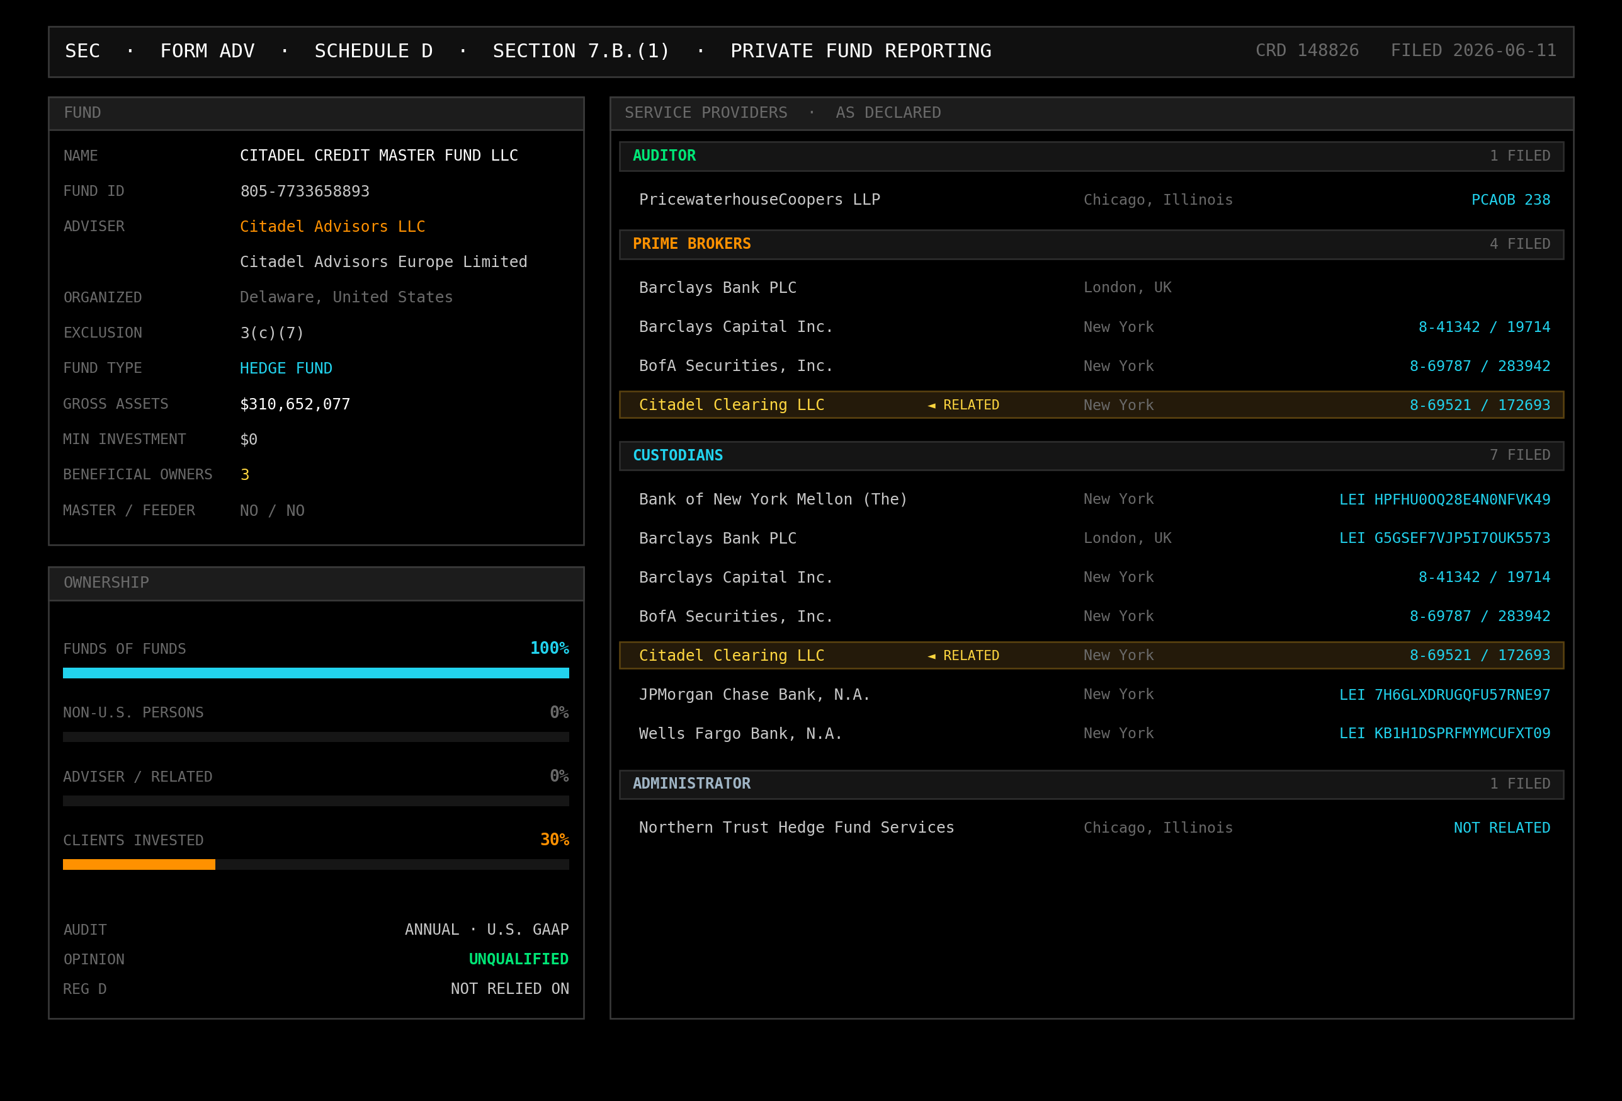Viewport: 1622px width, 1101px height.
Task: Click the 4 FILED count for Prime Brokers
Action: 1519,244
